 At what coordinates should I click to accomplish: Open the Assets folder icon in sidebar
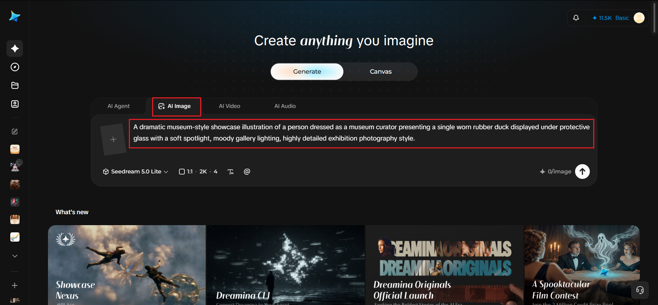click(x=15, y=86)
